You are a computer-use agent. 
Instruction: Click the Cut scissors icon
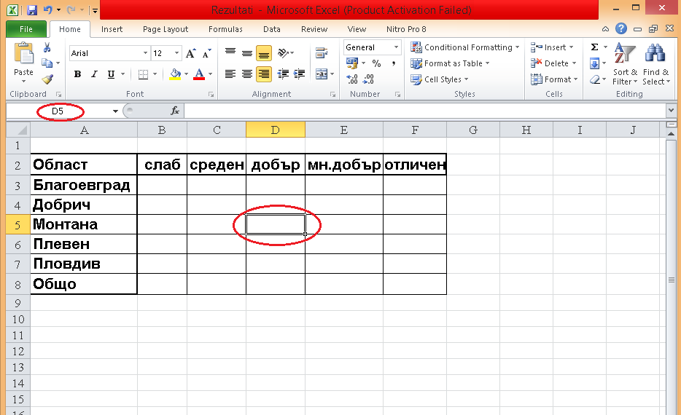point(47,48)
